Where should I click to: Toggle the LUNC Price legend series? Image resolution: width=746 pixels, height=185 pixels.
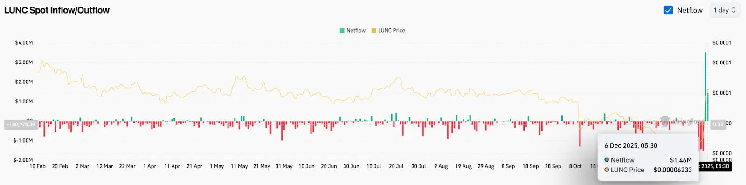(x=388, y=30)
